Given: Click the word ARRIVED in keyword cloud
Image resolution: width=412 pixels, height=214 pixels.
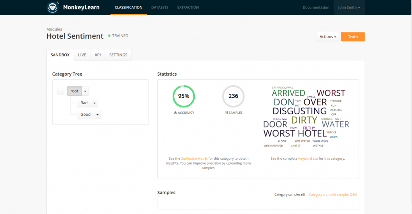Looking at the screenshot, I should pos(288,93).
